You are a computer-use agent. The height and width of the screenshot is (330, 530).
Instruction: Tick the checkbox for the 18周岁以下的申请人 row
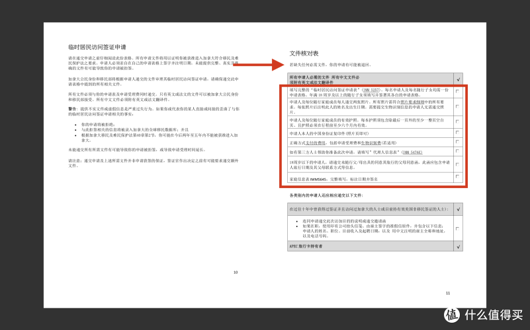click(x=457, y=164)
